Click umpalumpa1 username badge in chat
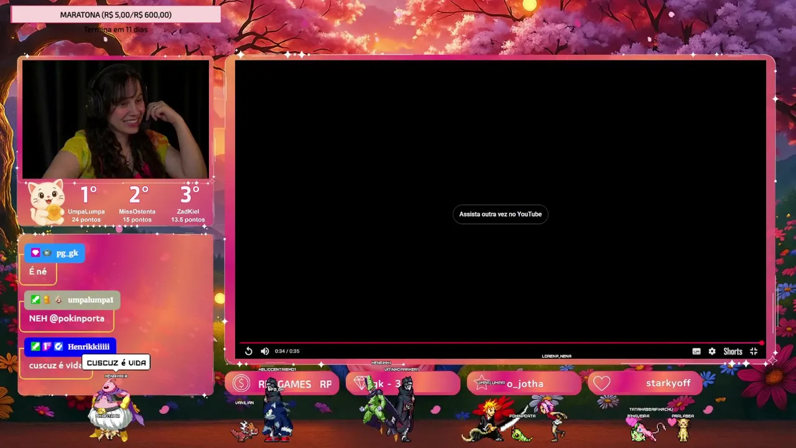 click(x=72, y=300)
